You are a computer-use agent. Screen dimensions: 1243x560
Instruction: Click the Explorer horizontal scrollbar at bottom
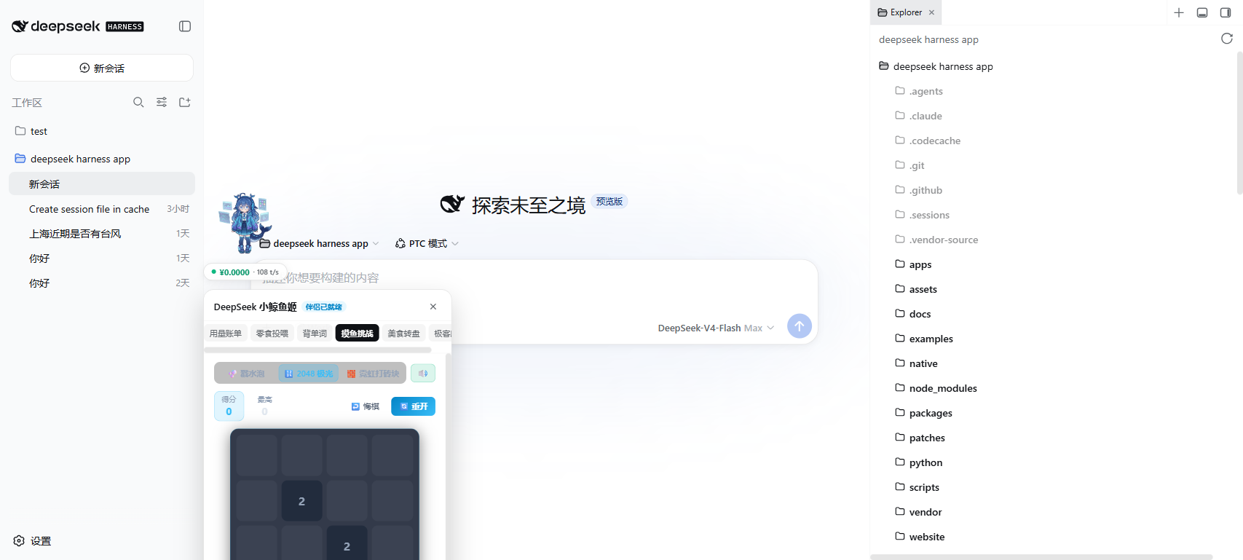[1041, 557]
